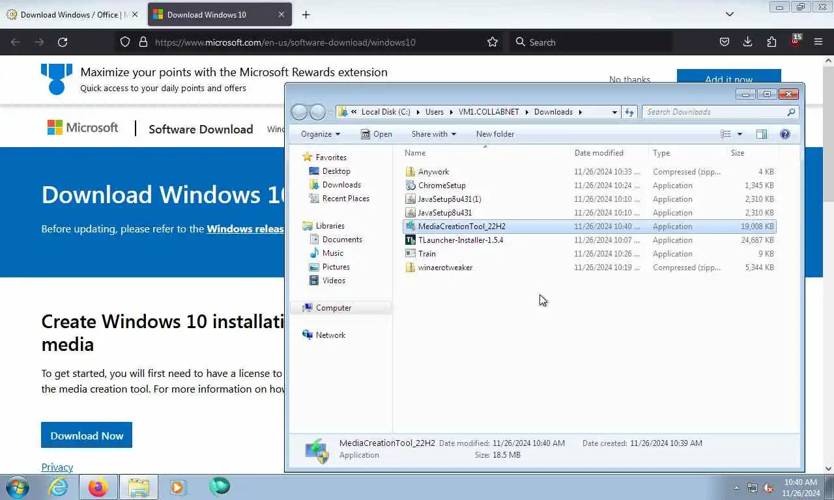Click the red extension badge icon

[795, 41]
